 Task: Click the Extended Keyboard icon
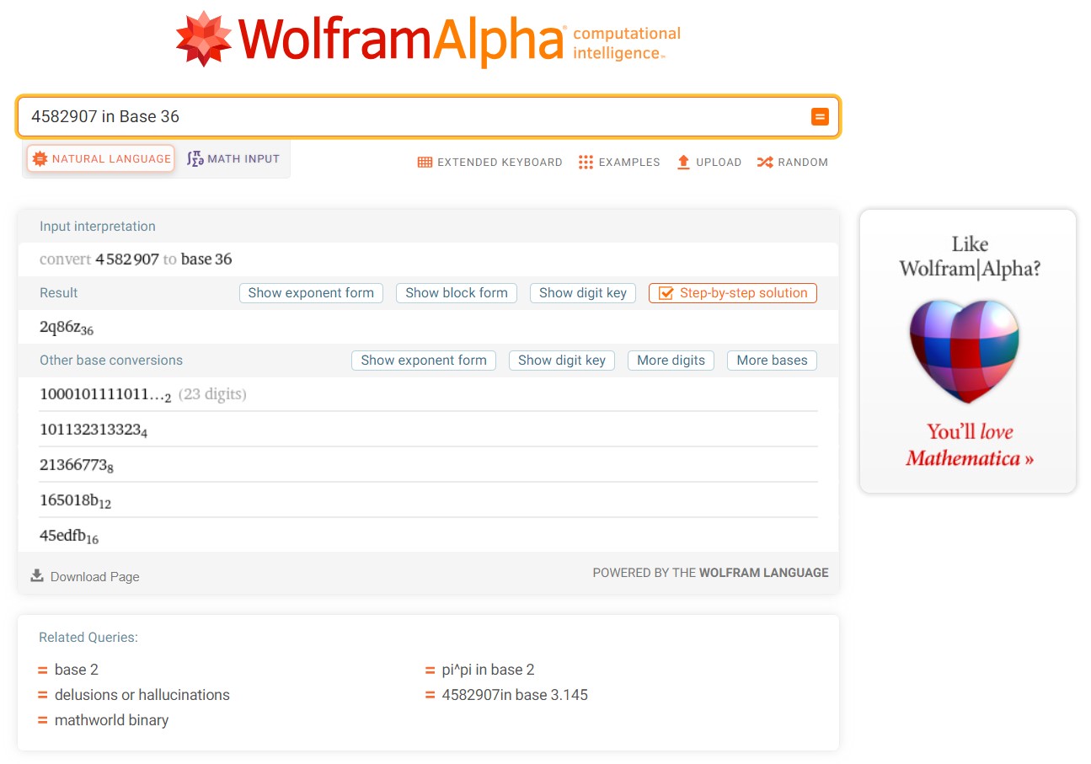425,163
